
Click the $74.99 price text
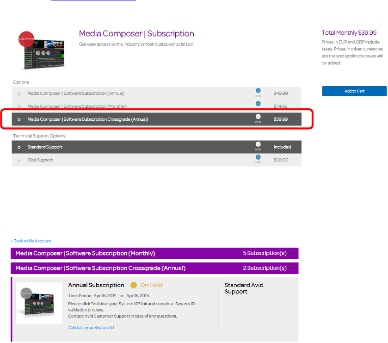click(x=281, y=106)
